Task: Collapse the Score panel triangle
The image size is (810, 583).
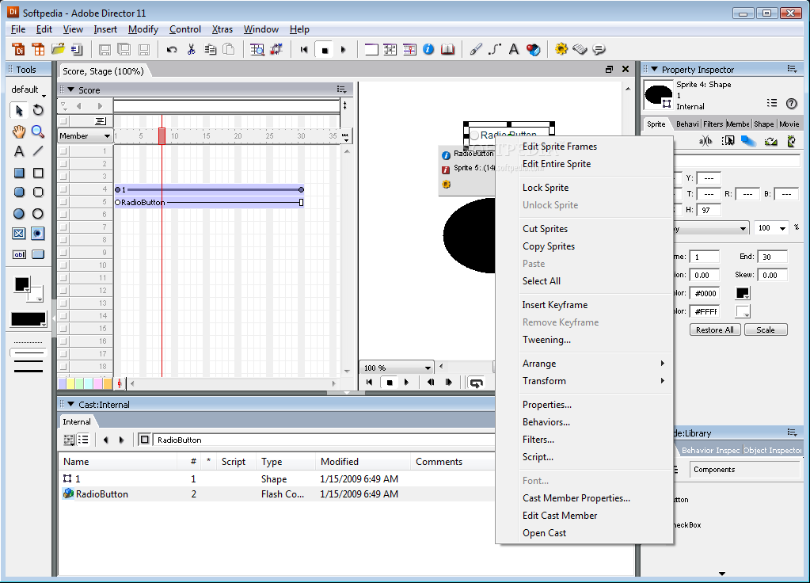Action: (x=70, y=90)
